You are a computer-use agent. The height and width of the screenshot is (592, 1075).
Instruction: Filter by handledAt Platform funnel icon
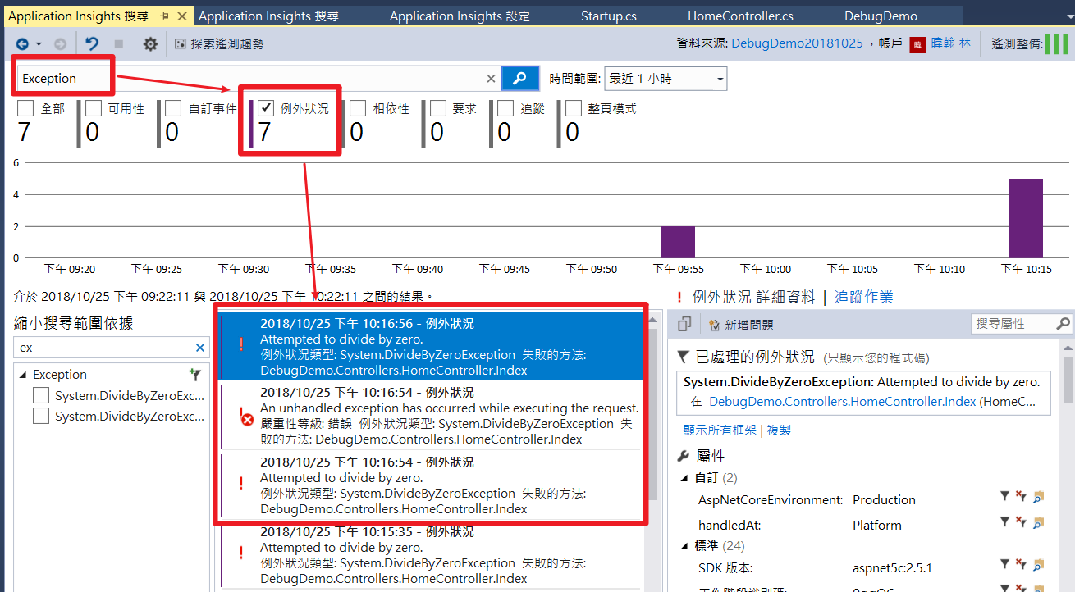(1004, 521)
